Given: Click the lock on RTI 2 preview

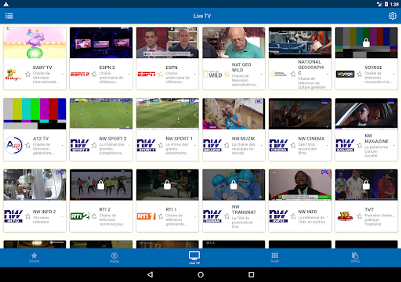Looking at the screenshot, I should pos(101,185).
